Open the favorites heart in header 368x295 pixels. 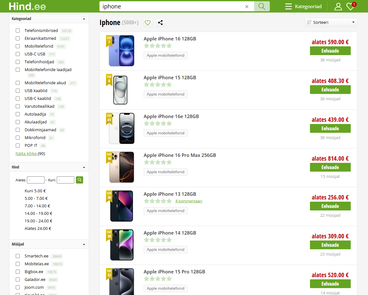coord(351,6)
